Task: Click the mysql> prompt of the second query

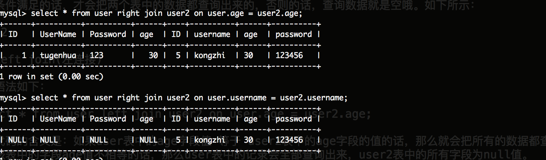Action: 13,98
